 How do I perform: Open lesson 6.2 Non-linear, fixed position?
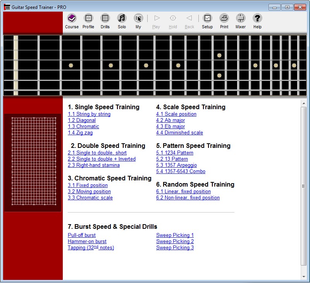click(188, 198)
